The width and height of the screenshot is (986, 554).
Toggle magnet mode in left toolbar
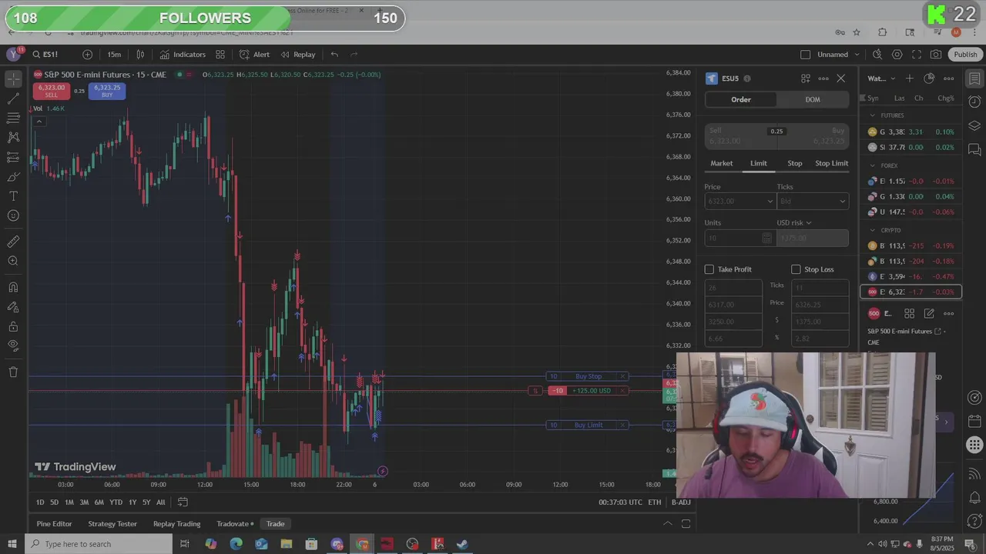tap(13, 287)
